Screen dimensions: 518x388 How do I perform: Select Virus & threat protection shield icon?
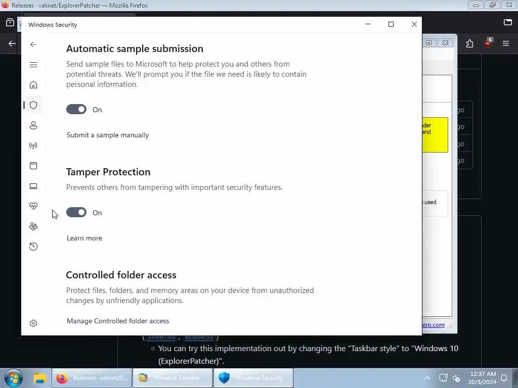33,105
